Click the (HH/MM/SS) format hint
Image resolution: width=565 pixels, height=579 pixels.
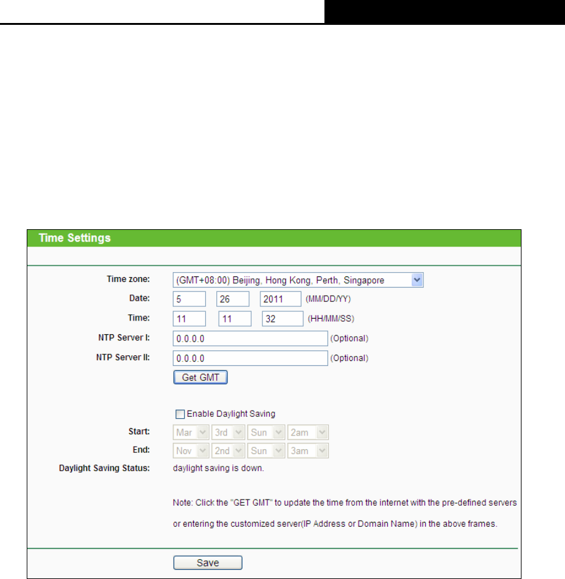(x=331, y=319)
